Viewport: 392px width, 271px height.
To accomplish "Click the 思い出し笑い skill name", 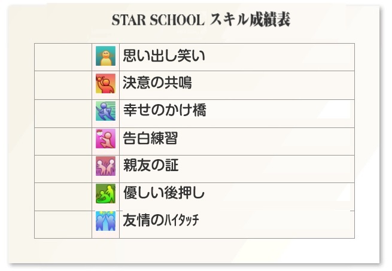I will click(164, 56).
